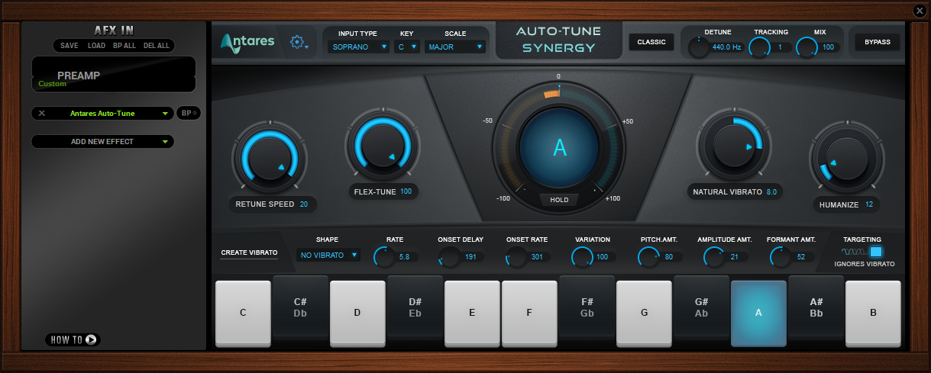Click the Variation knob

tap(582, 257)
